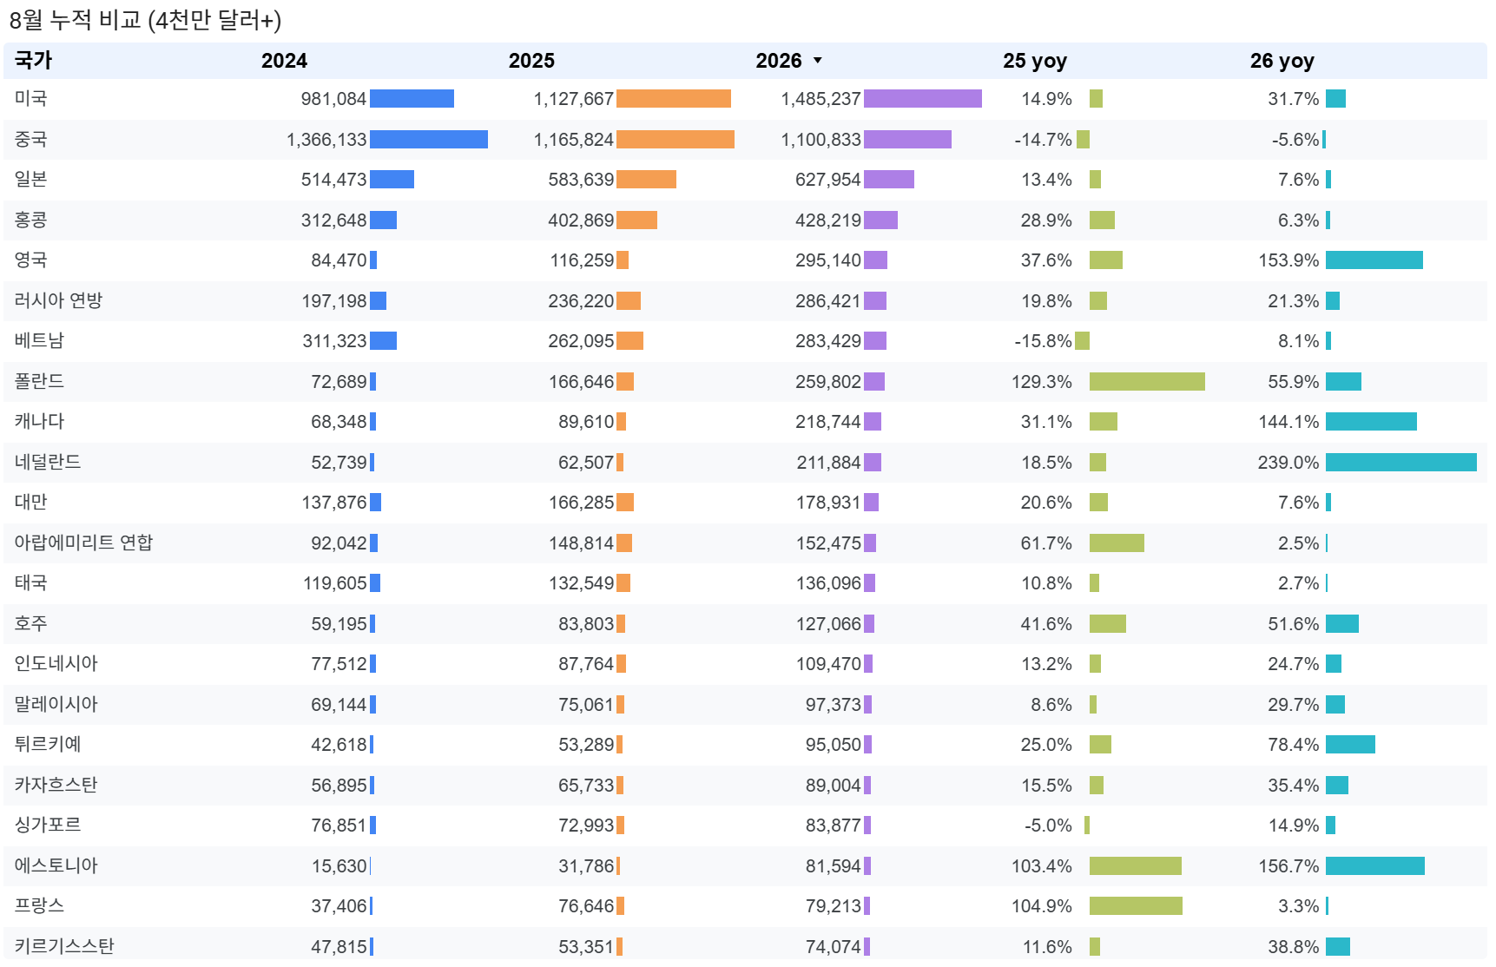The width and height of the screenshot is (1496, 967).
Task: Click the 2026 value 74,074
Action: click(834, 947)
